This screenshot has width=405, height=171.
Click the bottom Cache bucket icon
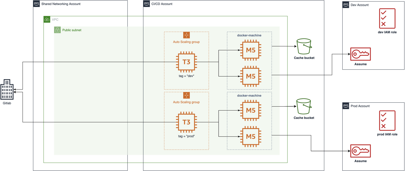point(304,107)
